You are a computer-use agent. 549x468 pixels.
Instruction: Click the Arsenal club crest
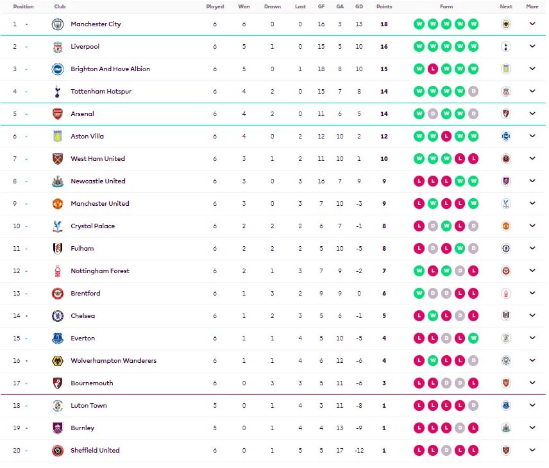(58, 114)
